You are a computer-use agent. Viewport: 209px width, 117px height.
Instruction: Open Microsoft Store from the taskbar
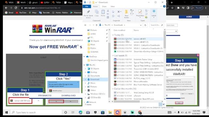point(103,112)
